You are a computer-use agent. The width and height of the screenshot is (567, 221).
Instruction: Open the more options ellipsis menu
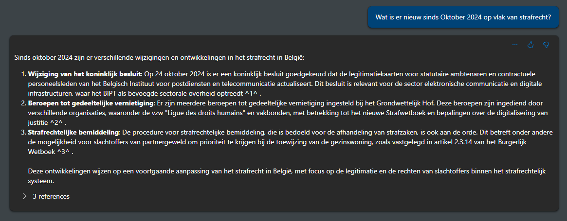[x=515, y=45]
